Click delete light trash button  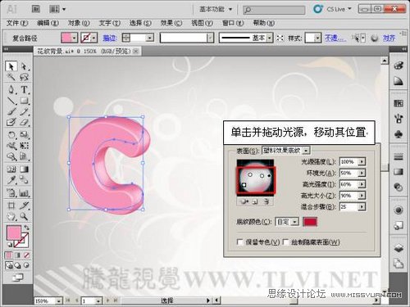(x=266, y=201)
